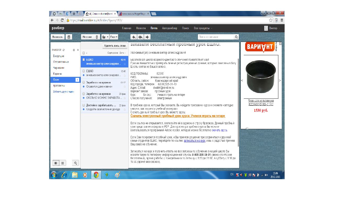Open Windows Explorer from taskbar

coord(75,175)
